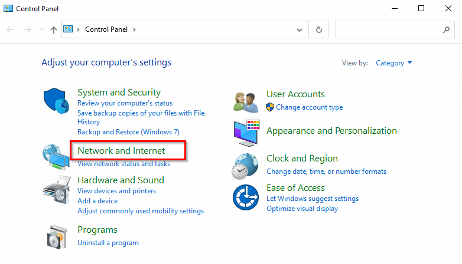Open the Hardware and Sound printer icon
462x264 pixels.
tap(57, 190)
